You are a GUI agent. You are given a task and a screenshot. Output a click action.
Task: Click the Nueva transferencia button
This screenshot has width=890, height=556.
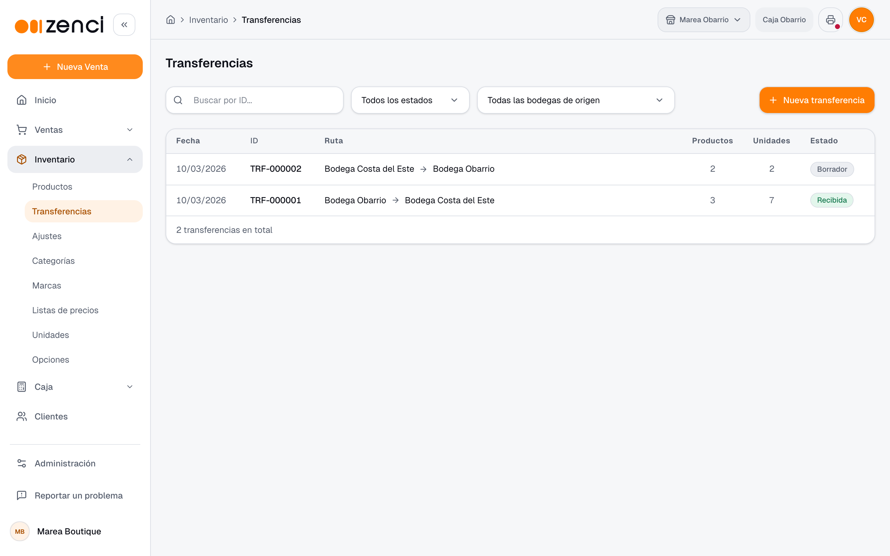pyautogui.click(x=817, y=100)
